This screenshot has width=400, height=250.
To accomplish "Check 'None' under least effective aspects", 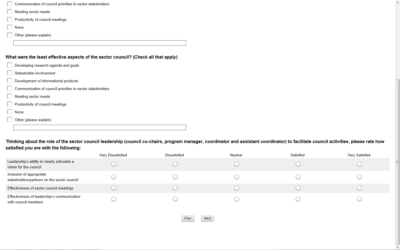I will (10, 112).
